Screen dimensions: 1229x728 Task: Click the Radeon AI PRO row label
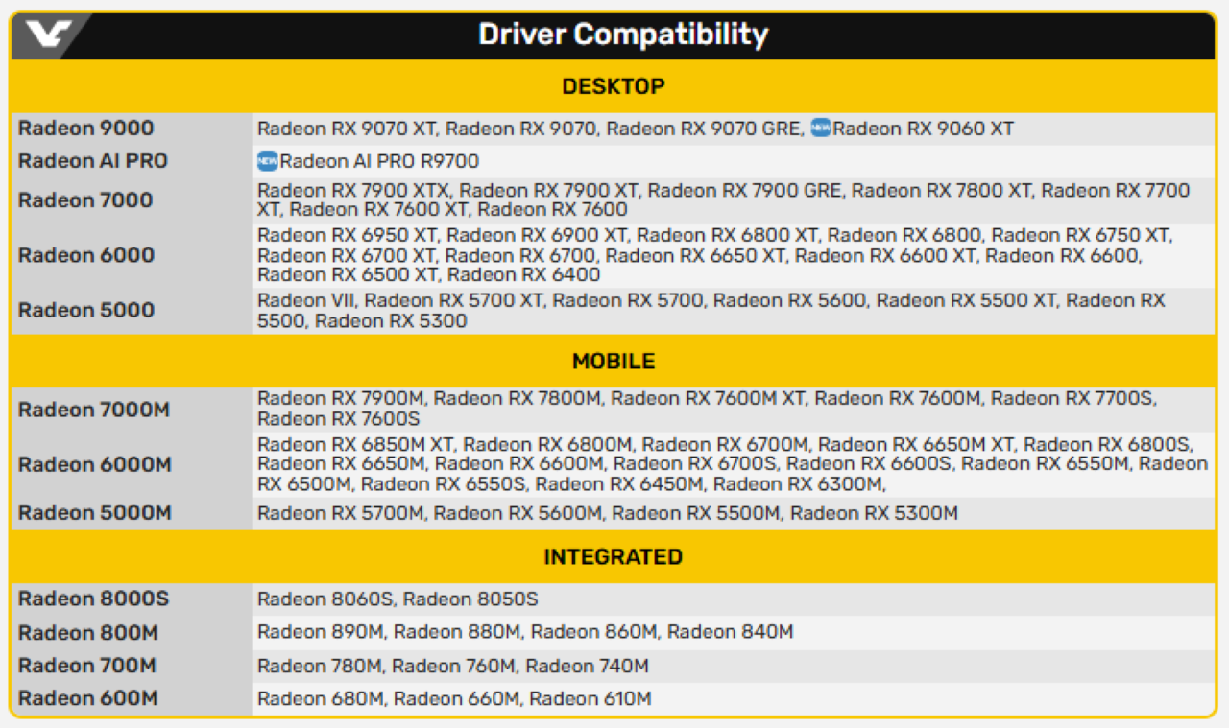coord(92,161)
